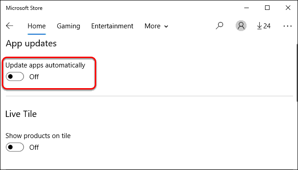Click the pending downloads count 24

pyautogui.click(x=267, y=26)
